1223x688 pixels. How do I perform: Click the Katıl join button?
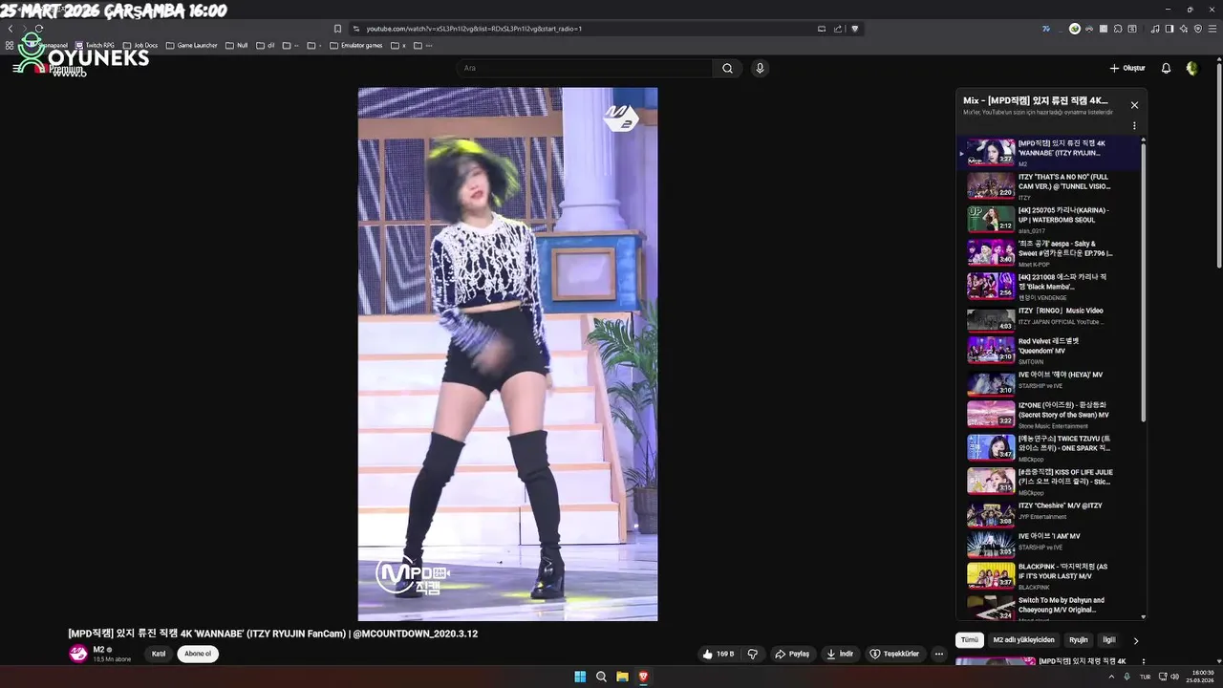click(x=159, y=654)
